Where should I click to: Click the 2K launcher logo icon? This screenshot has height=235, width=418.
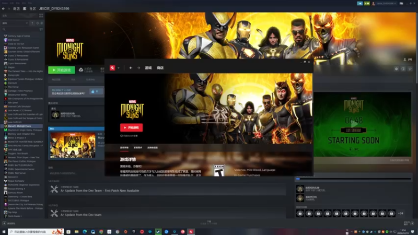click(112, 68)
